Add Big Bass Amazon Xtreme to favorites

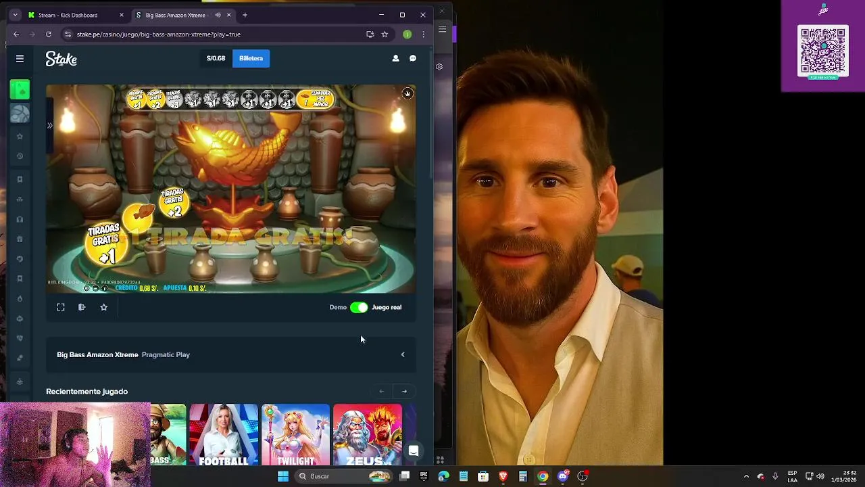(103, 307)
